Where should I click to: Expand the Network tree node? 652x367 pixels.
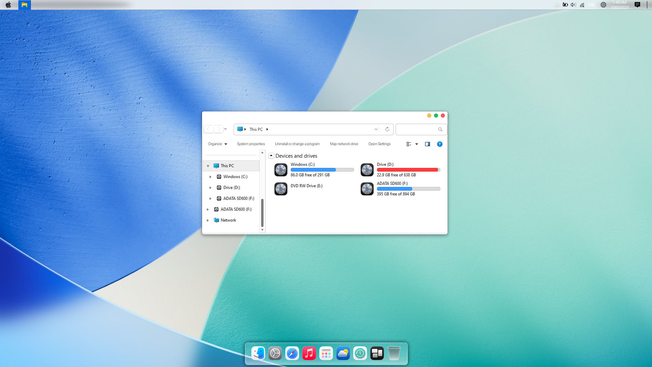(208, 220)
